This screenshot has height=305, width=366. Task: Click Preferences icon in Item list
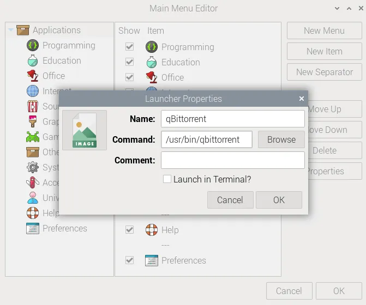click(152, 260)
